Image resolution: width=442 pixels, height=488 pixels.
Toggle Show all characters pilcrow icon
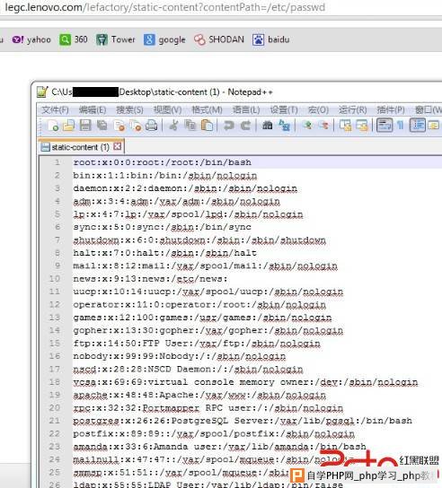coord(401,126)
